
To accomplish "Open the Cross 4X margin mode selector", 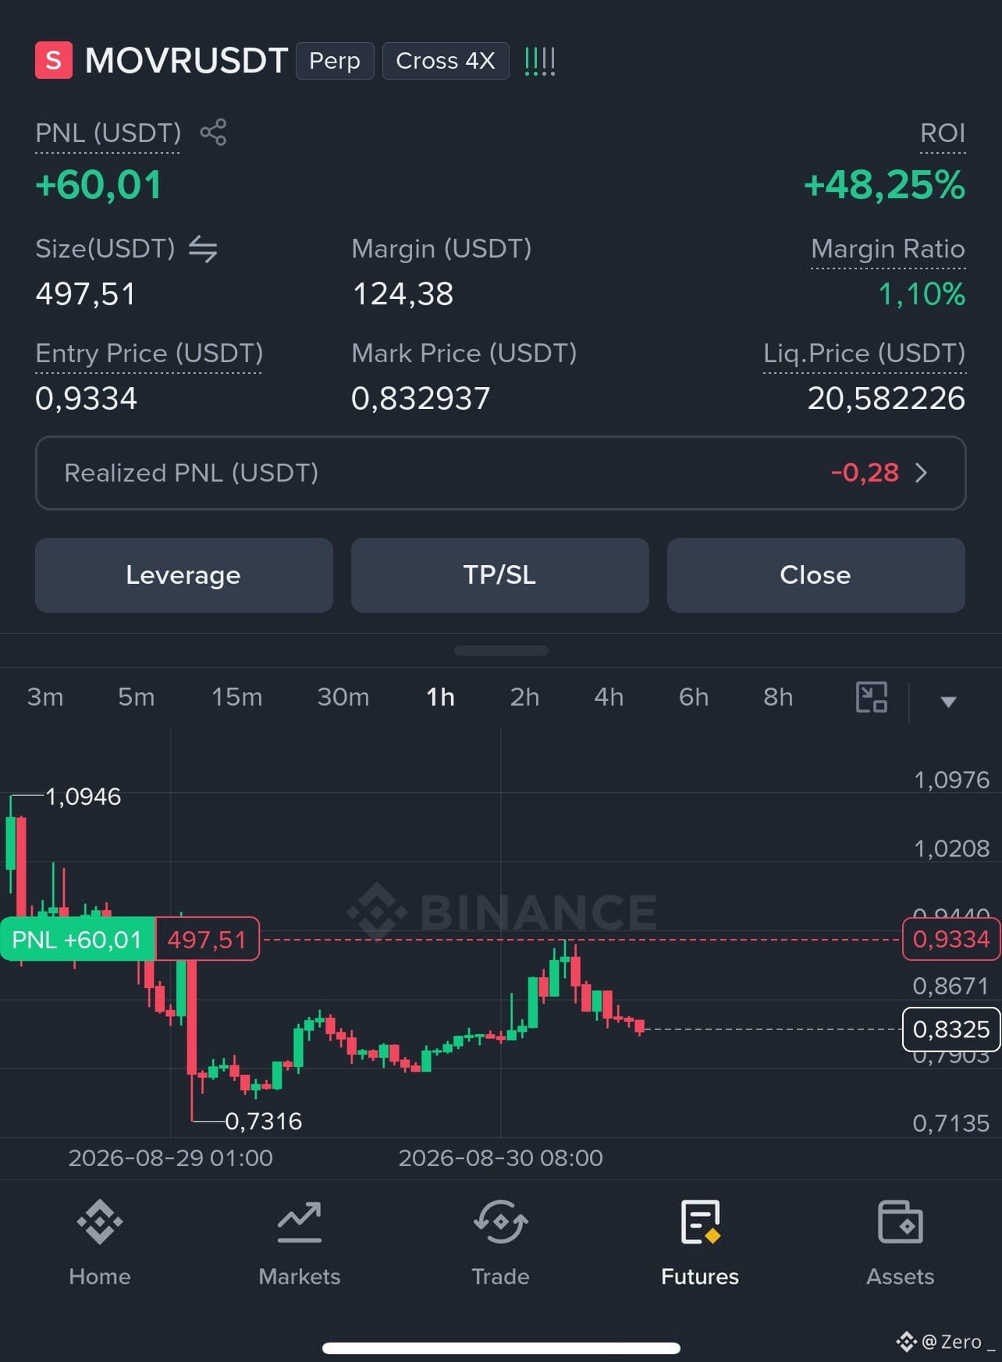I will click(446, 61).
